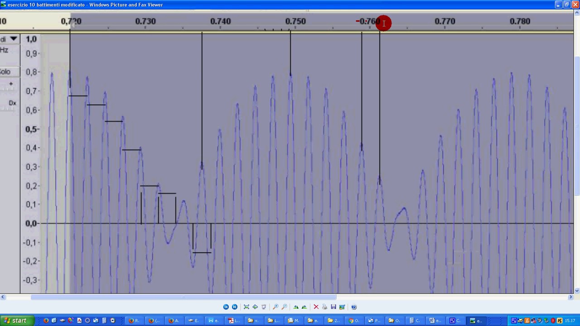Click the horizontal scrollbar left arrow
This screenshot has height=326, width=580.
tap(3, 297)
